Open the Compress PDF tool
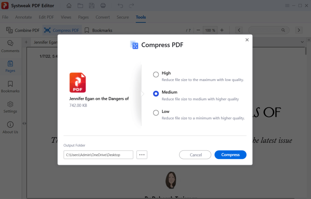This screenshot has width=311, height=199. (x=62, y=30)
